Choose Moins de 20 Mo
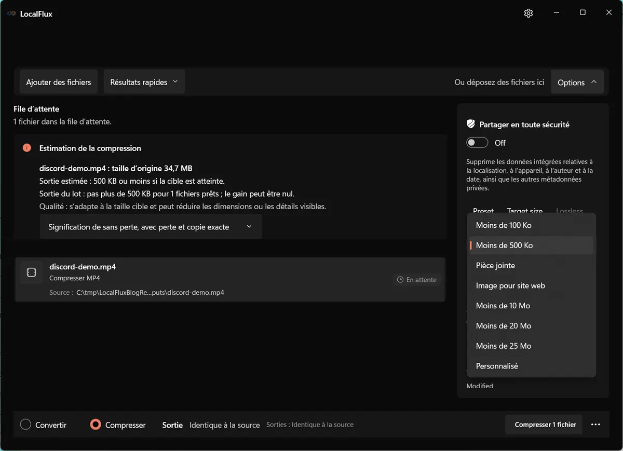Screen dimensions: 623x451 (x=531, y=326)
